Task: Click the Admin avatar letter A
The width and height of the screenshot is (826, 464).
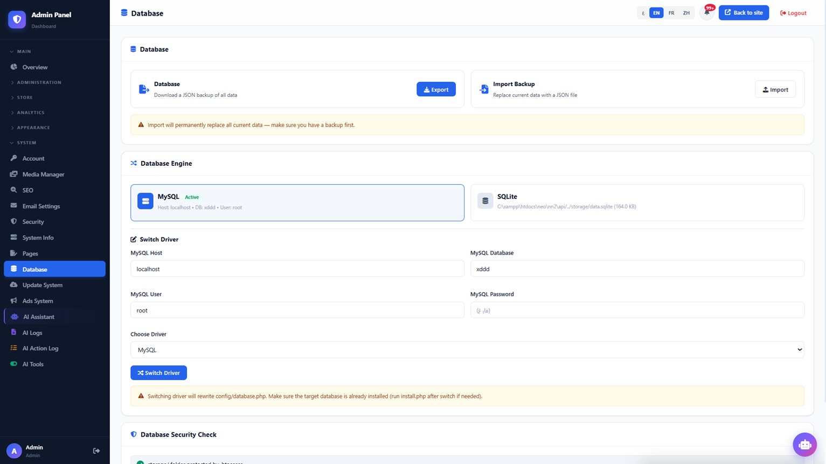Action: coord(14,451)
